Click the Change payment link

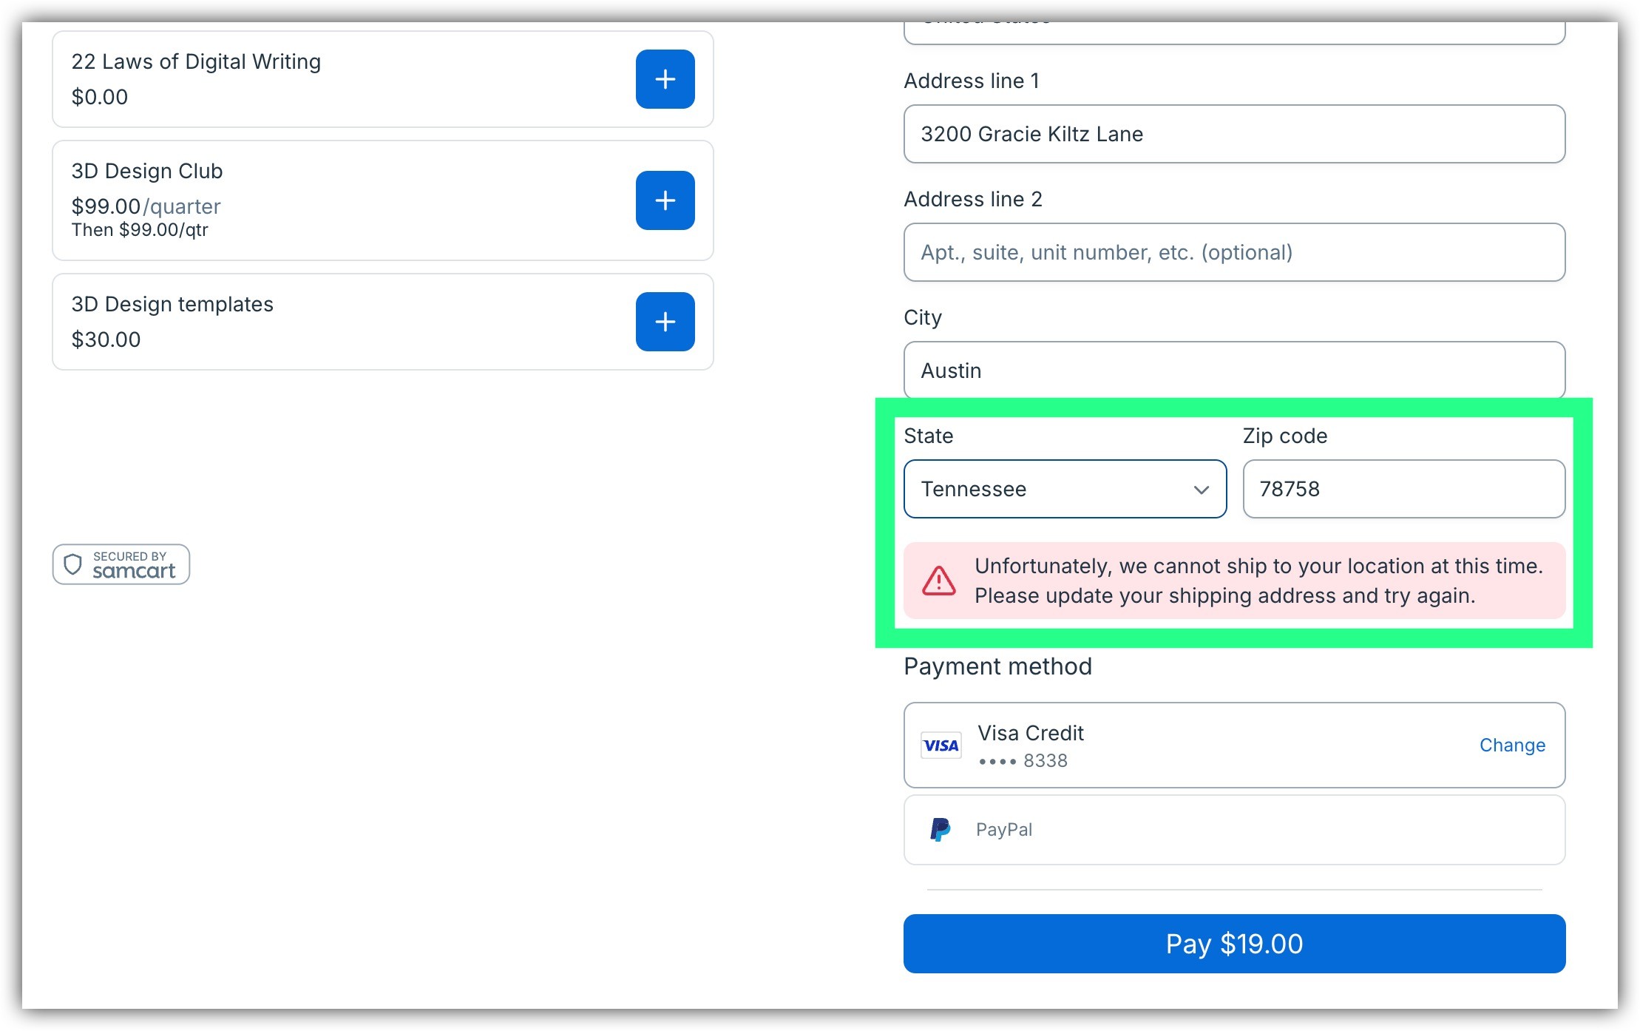[1512, 746]
